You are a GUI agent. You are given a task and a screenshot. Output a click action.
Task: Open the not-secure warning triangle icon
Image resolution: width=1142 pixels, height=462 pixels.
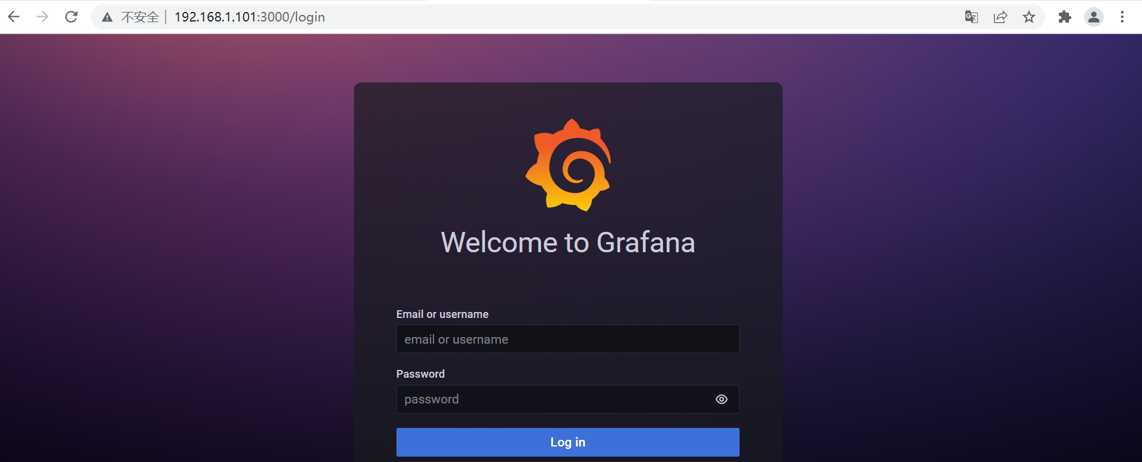click(107, 17)
